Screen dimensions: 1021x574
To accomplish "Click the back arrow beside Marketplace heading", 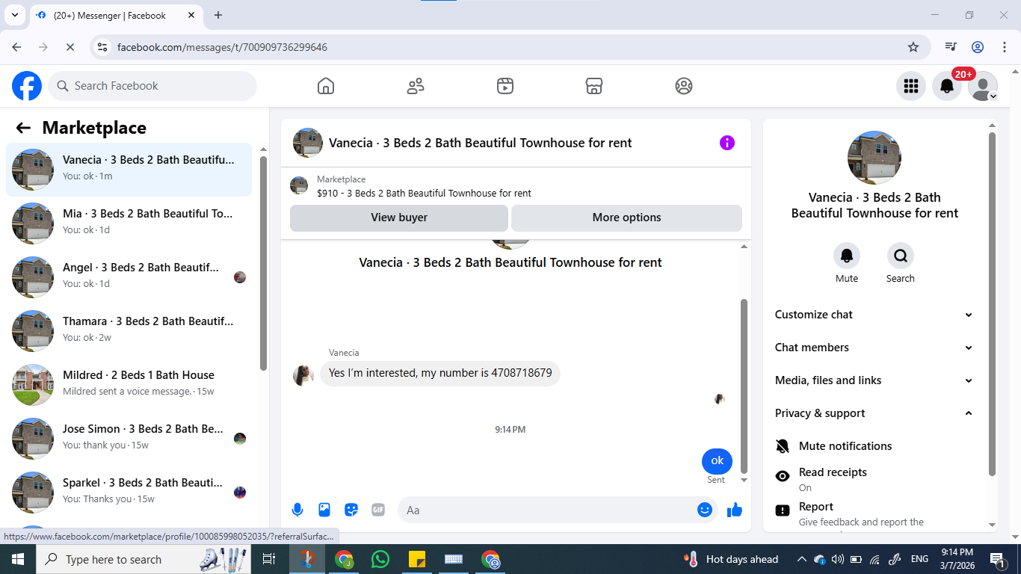I will click(x=23, y=128).
